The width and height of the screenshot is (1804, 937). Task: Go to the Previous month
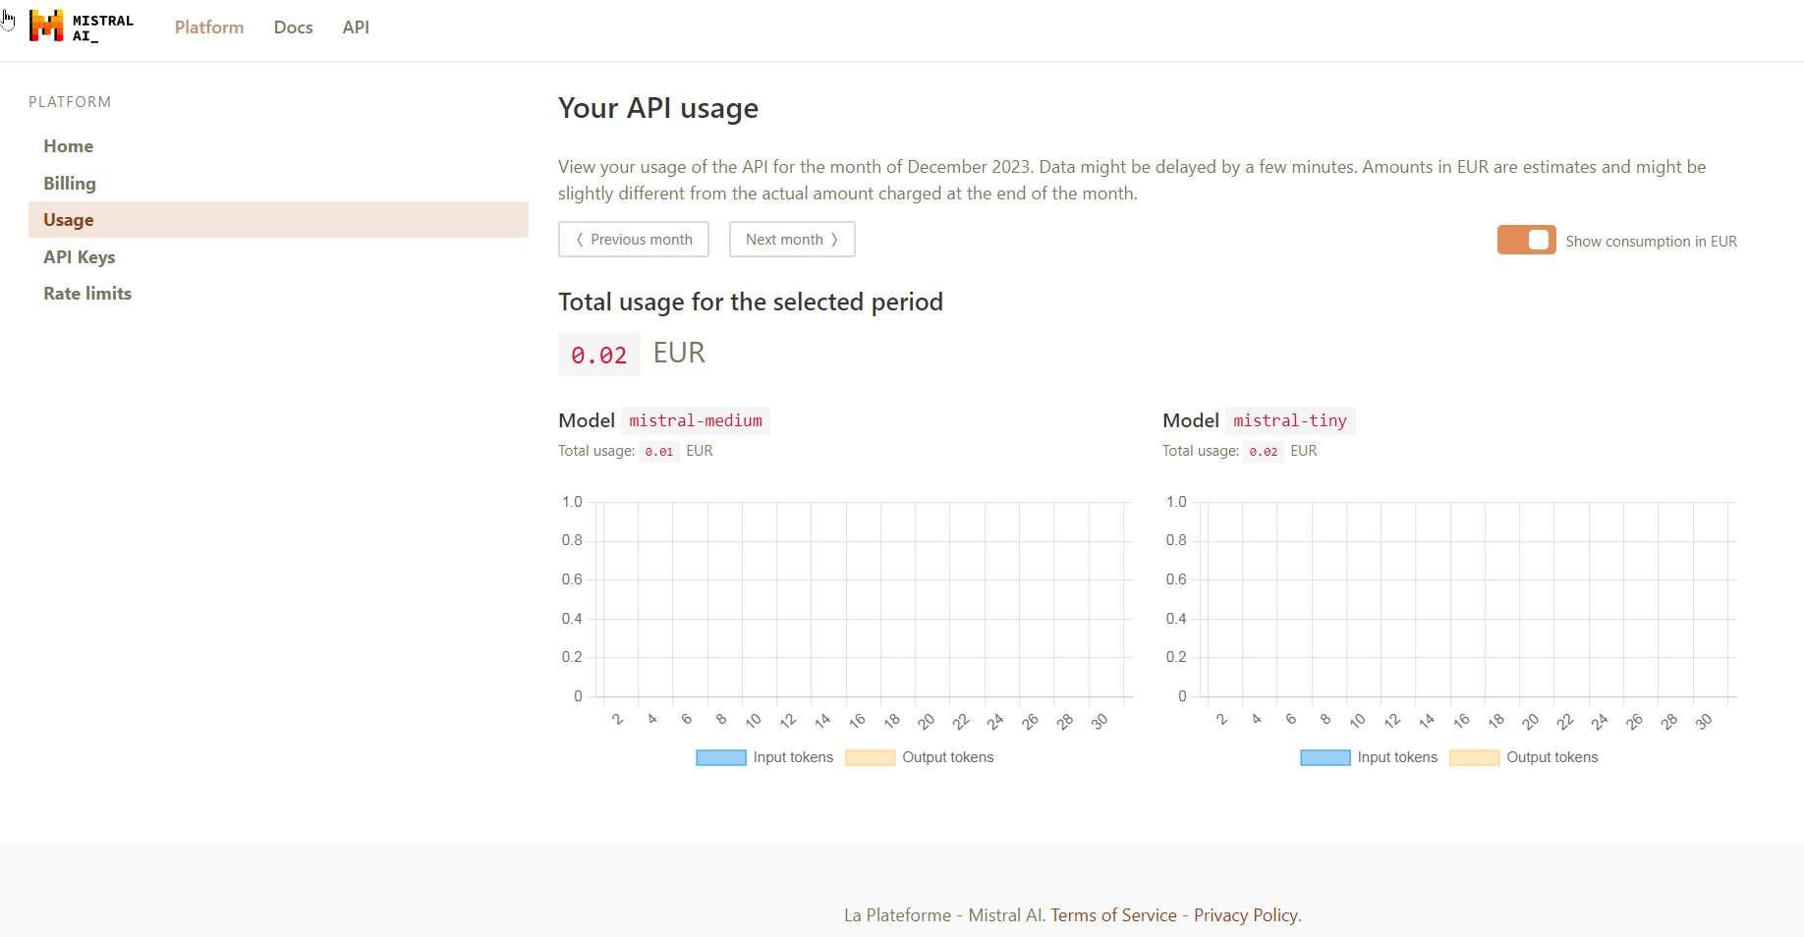pos(634,240)
